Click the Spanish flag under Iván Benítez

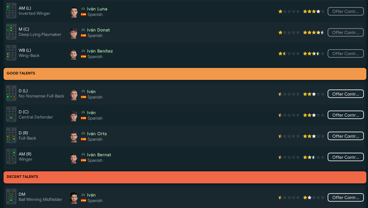click(x=83, y=57)
